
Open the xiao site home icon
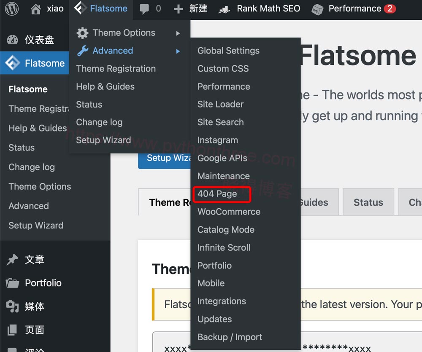click(35, 9)
